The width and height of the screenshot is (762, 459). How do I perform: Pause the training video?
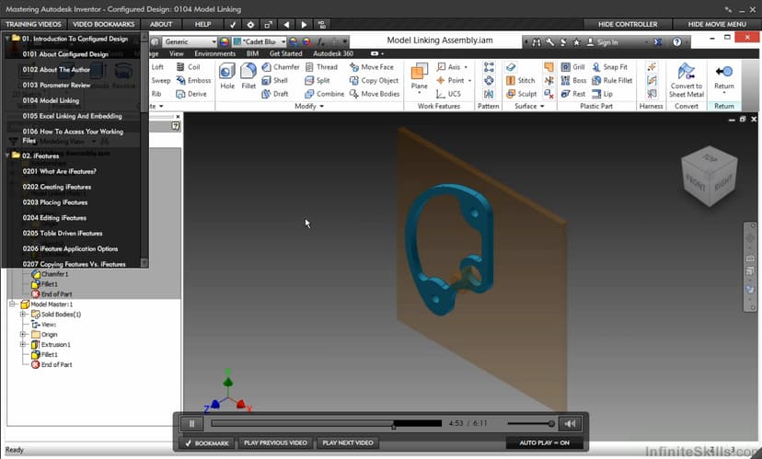pos(191,424)
